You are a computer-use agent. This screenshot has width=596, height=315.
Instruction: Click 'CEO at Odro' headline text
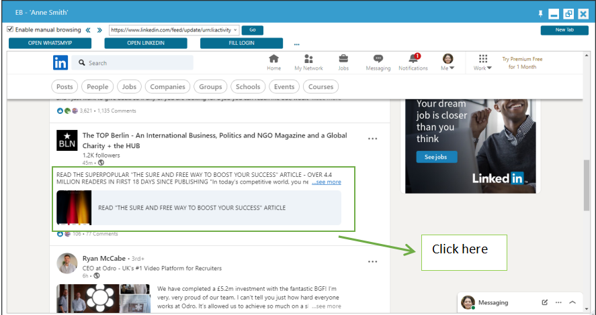152,268
